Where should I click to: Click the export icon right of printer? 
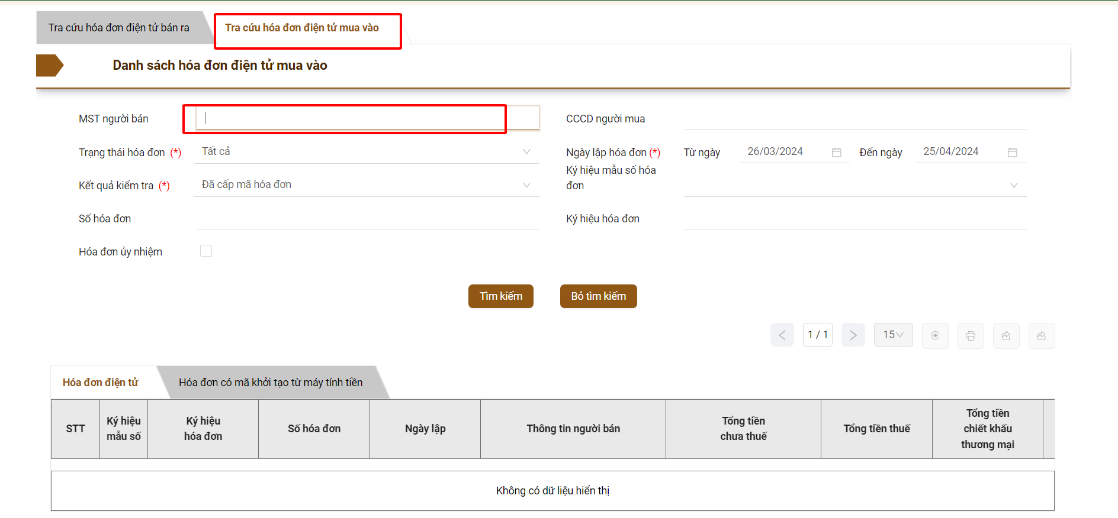[x=1006, y=336]
